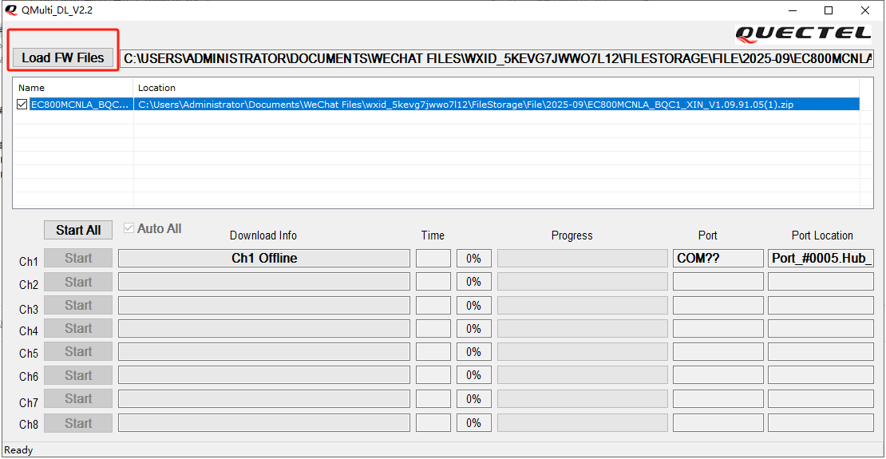Click the Ch4 progress bar
The height and width of the screenshot is (459, 886).
(583, 328)
